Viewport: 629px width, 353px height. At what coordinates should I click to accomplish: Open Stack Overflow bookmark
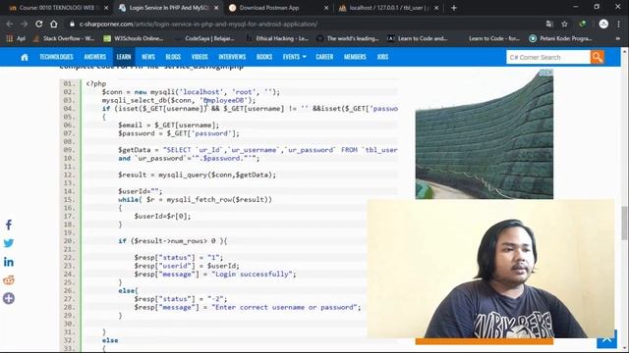(x=64, y=38)
